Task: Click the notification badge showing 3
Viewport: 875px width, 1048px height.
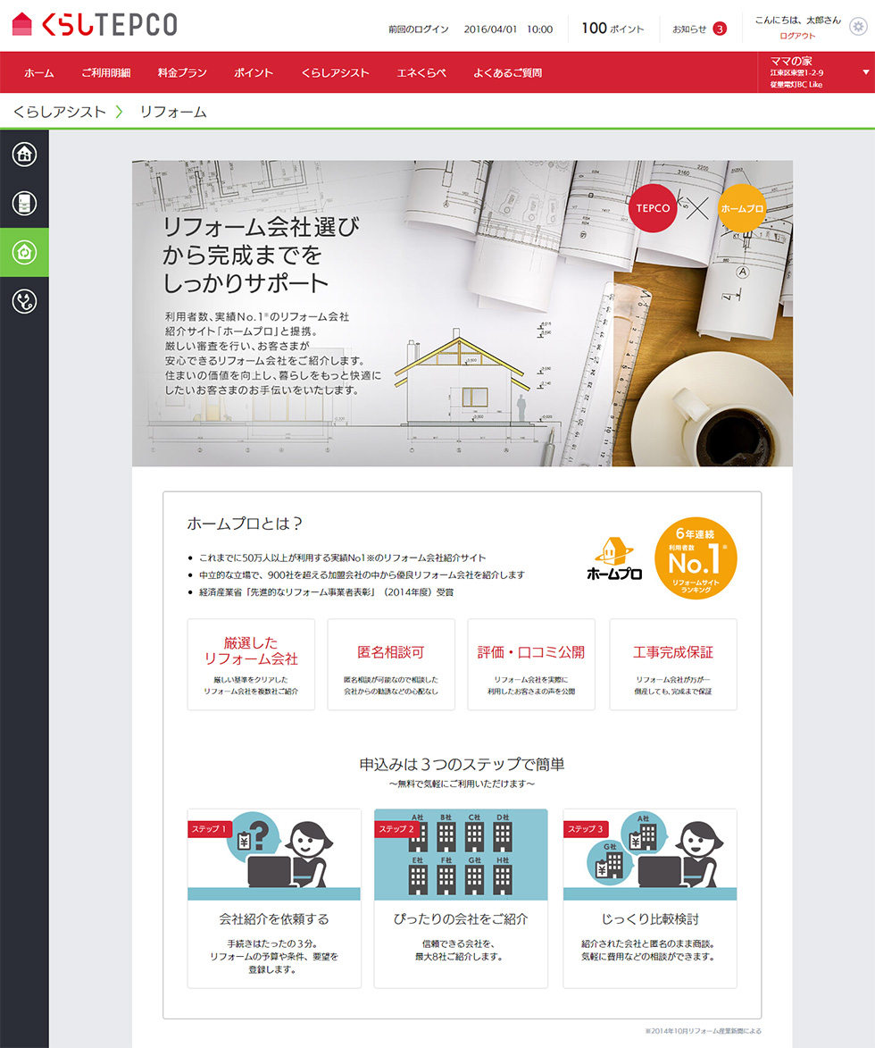Action: point(720,29)
